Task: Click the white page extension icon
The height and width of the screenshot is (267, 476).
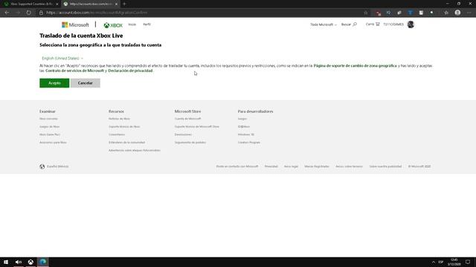Action: pyautogui.click(x=421, y=13)
